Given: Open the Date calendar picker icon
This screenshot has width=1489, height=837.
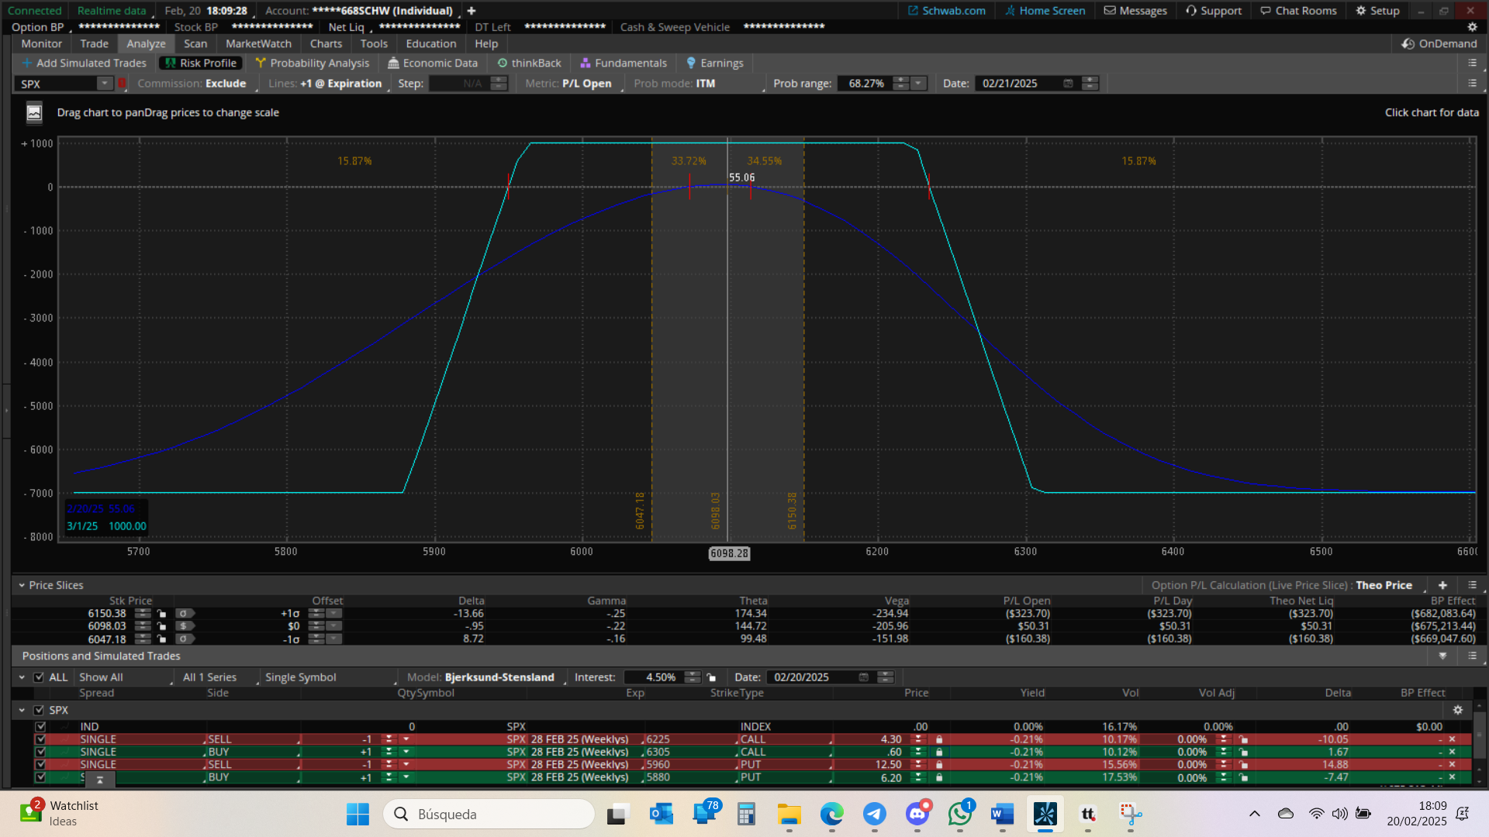Looking at the screenshot, I should tap(1068, 84).
